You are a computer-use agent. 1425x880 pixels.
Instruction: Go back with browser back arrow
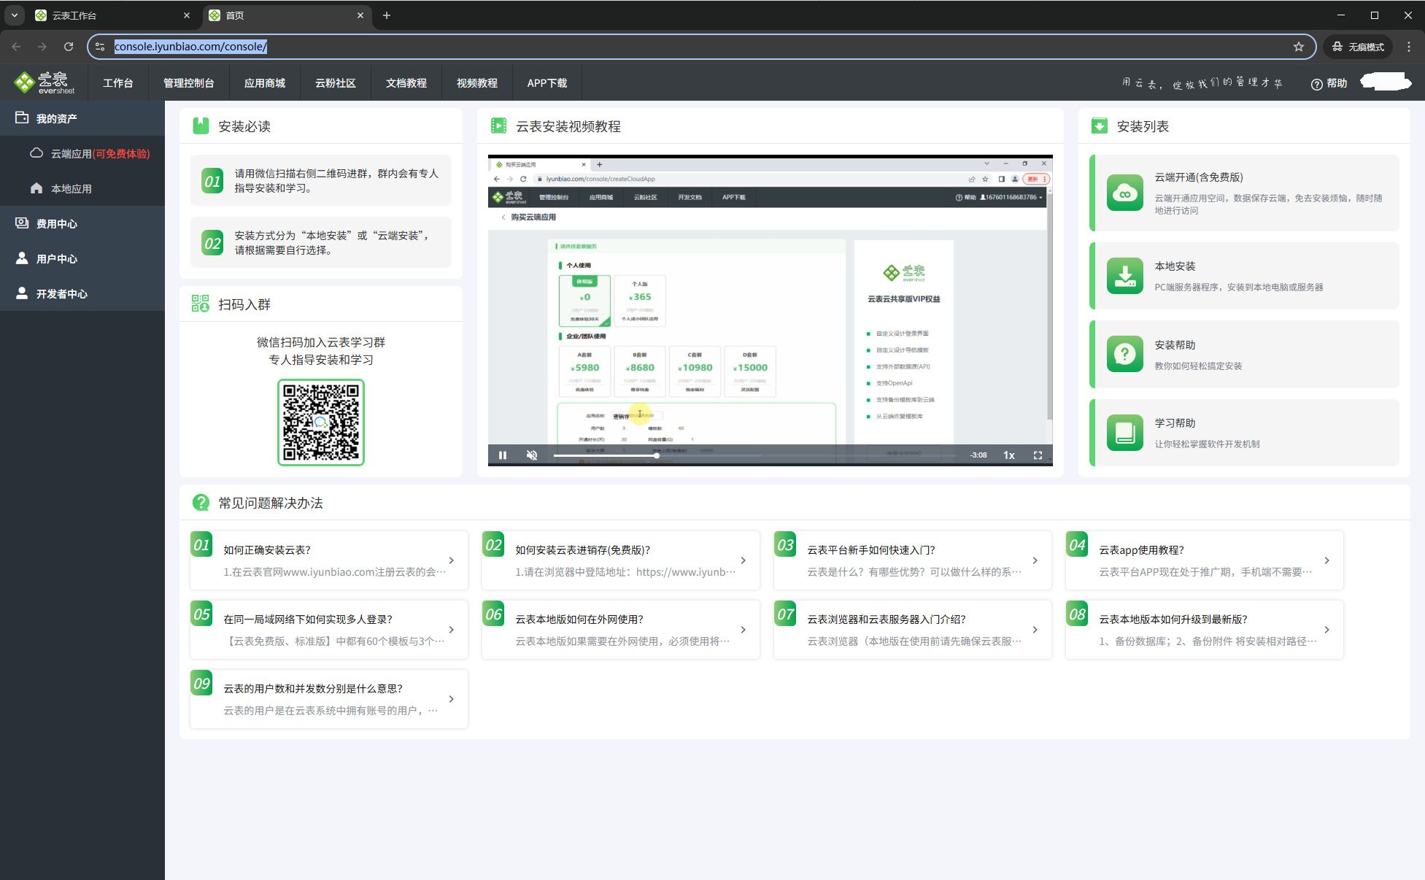(x=16, y=47)
